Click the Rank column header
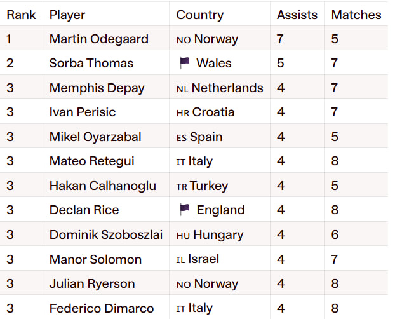Viewport: 395px width, 319px height. point(21,15)
